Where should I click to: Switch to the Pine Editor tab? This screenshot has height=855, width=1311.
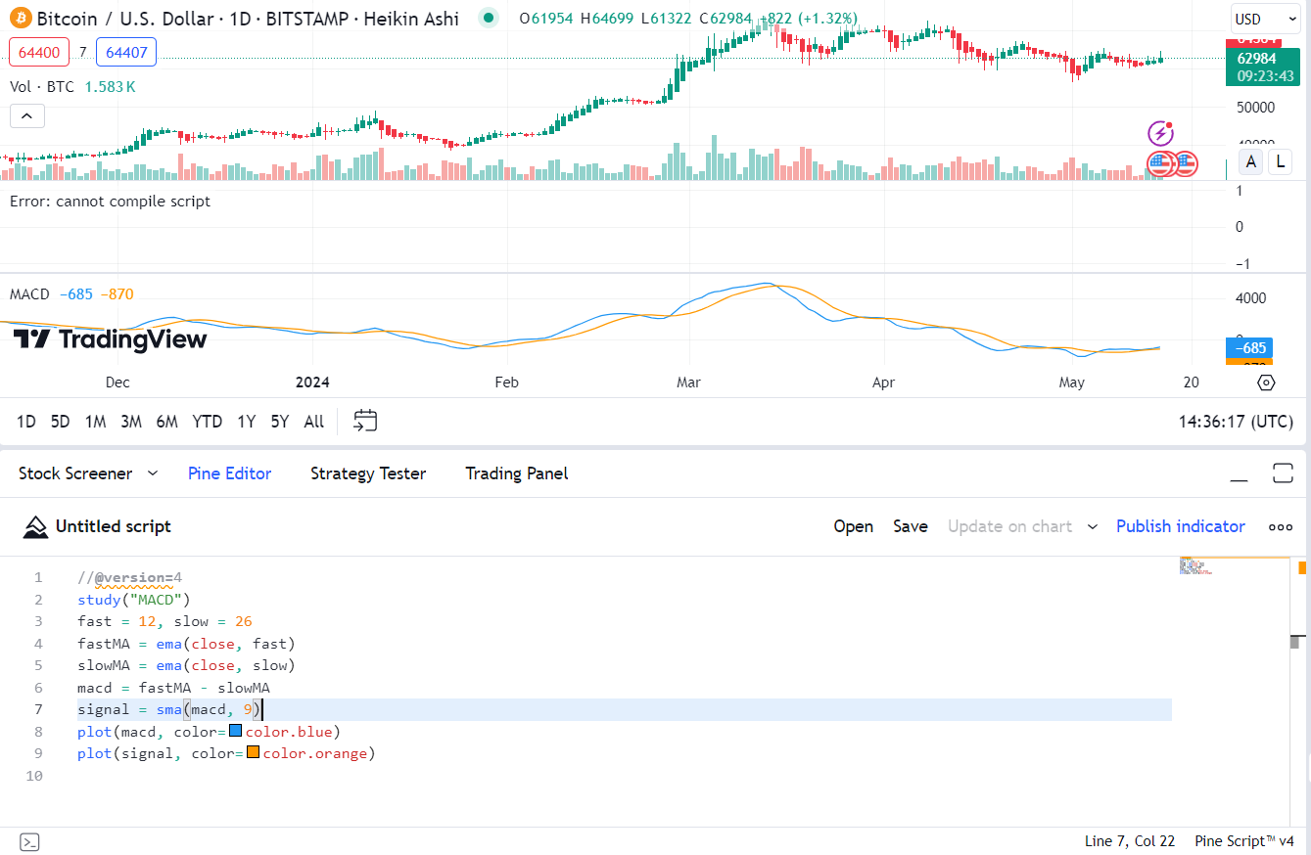coord(230,473)
